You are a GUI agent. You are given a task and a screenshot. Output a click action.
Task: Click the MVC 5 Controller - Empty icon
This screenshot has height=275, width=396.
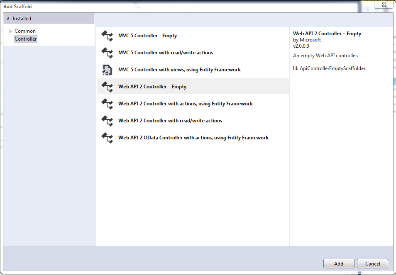[x=108, y=36]
